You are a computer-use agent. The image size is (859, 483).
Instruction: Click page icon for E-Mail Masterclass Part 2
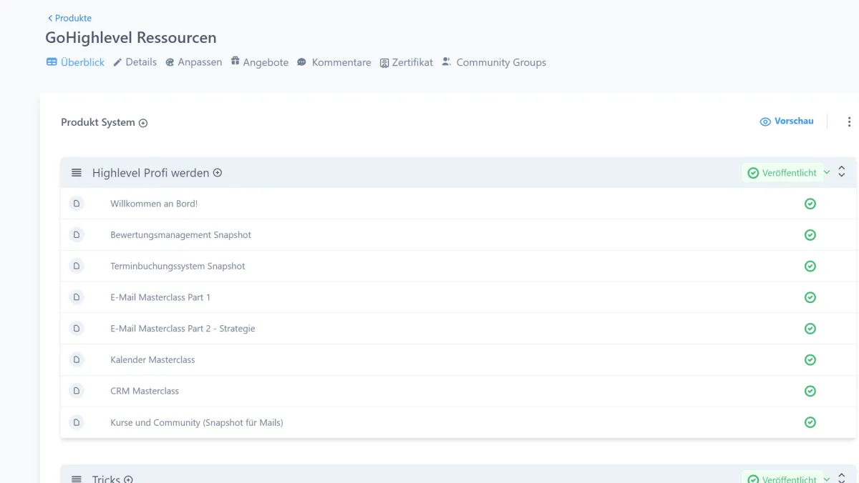77,329
